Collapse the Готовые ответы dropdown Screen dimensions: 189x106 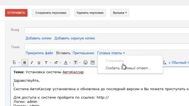pos(111,53)
